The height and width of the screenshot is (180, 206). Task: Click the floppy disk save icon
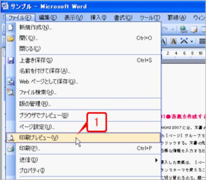pos(11,60)
